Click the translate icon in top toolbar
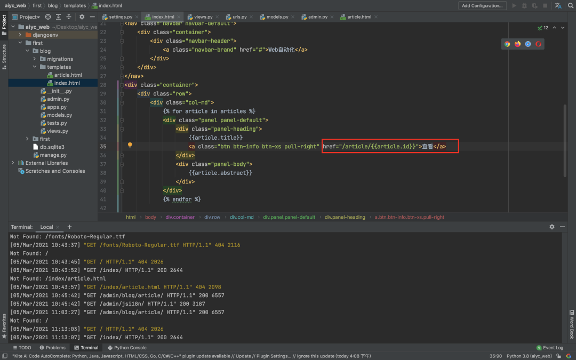Viewport: 576px width, 360px height. point(558,5)
